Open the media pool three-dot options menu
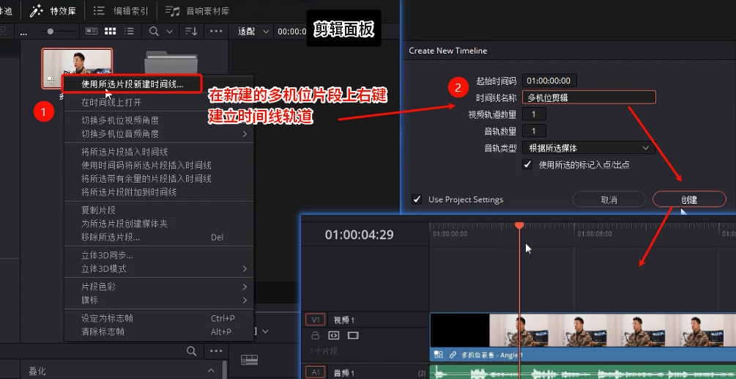 pyautogui.click(x=216, y=31)
